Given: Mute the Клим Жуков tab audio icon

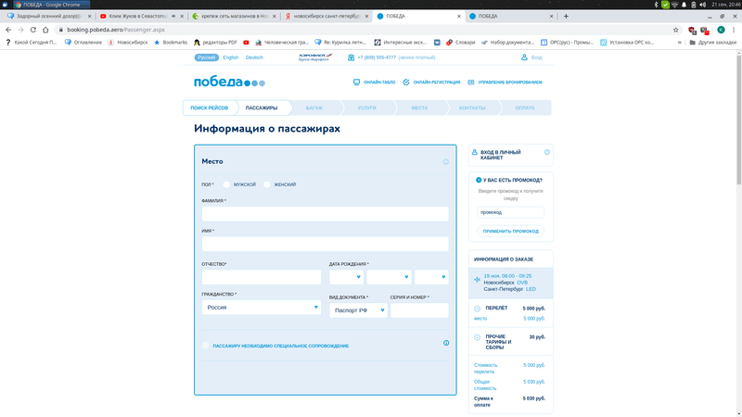Looking at the screenshot, I should click(x=173, y=16).
